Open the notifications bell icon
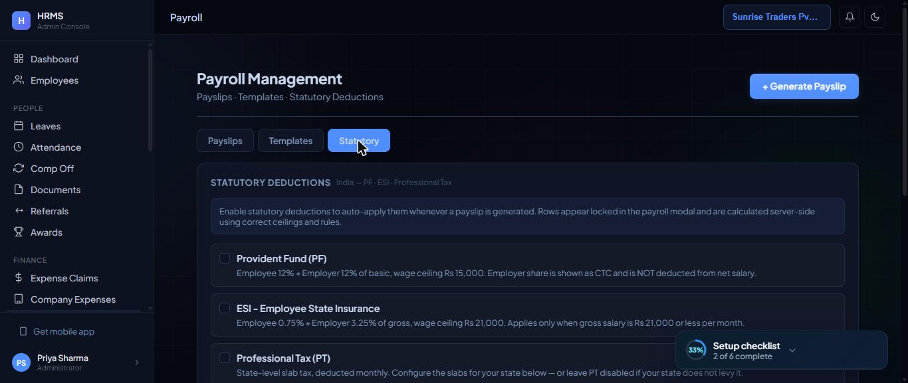The width and height of the screenshot is (908, 383). 850,17
